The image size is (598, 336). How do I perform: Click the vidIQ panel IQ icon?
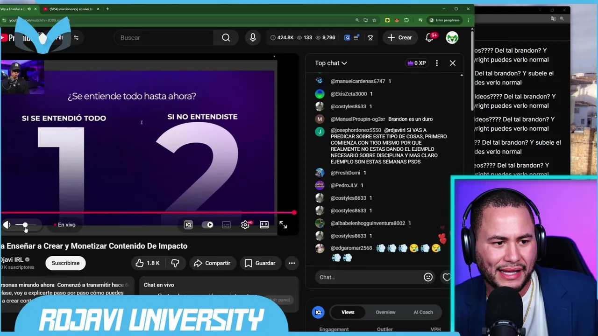click(318, 312)
